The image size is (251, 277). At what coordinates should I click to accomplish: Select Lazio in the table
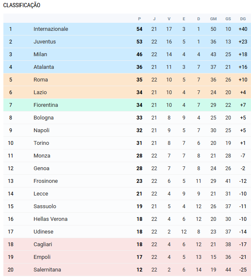tap(40, 92)
